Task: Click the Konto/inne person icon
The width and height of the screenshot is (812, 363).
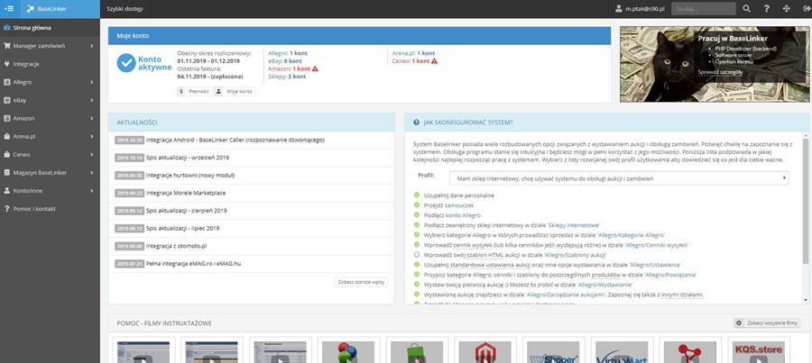Action: click(x=6, y=191)
